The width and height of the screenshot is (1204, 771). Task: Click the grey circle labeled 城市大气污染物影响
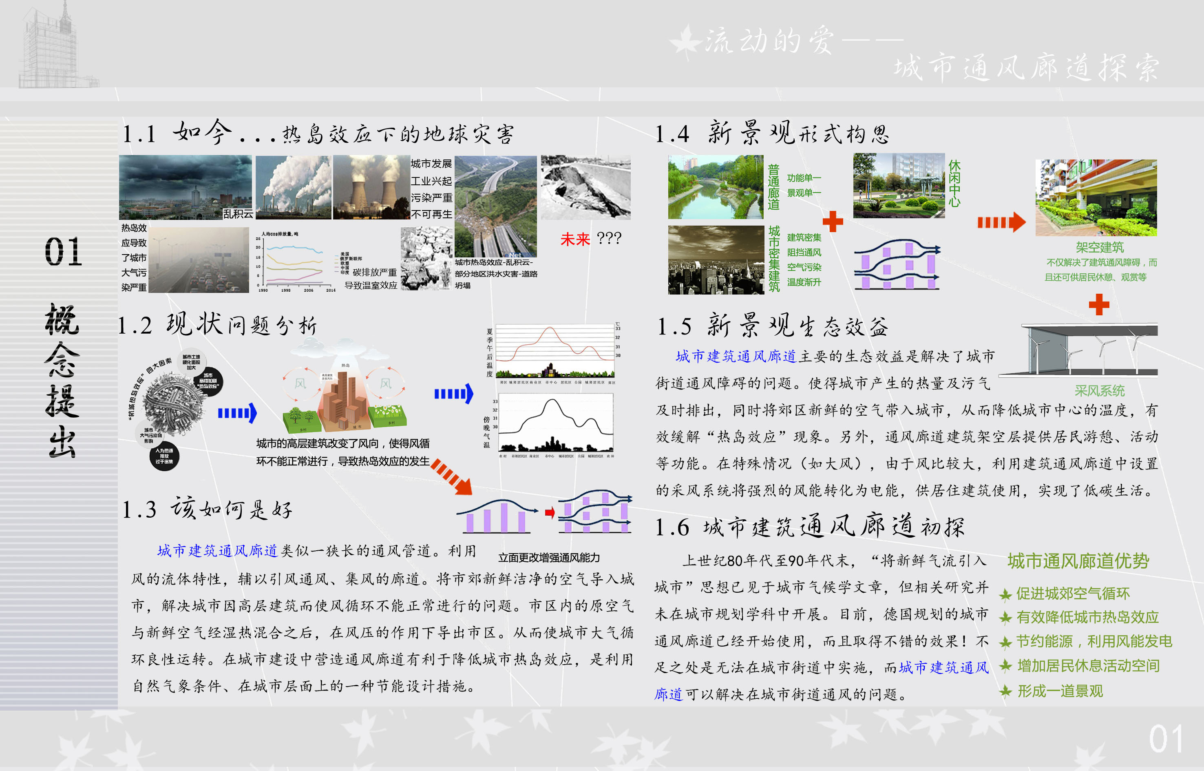(x=149, y=434)
